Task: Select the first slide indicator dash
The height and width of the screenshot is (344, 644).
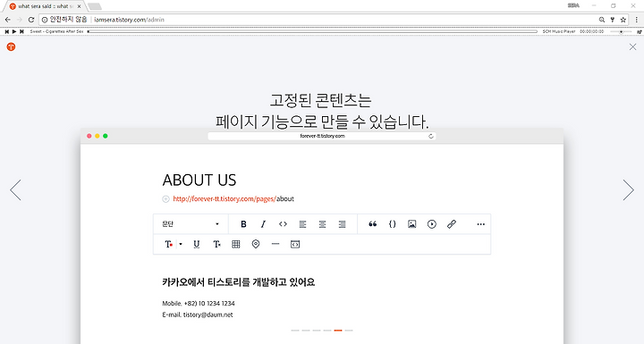Action: click(x=295, y=330)
